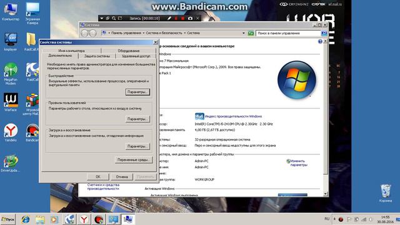
Task: Close the Свойства системы dialog
Action: (156, 42)
